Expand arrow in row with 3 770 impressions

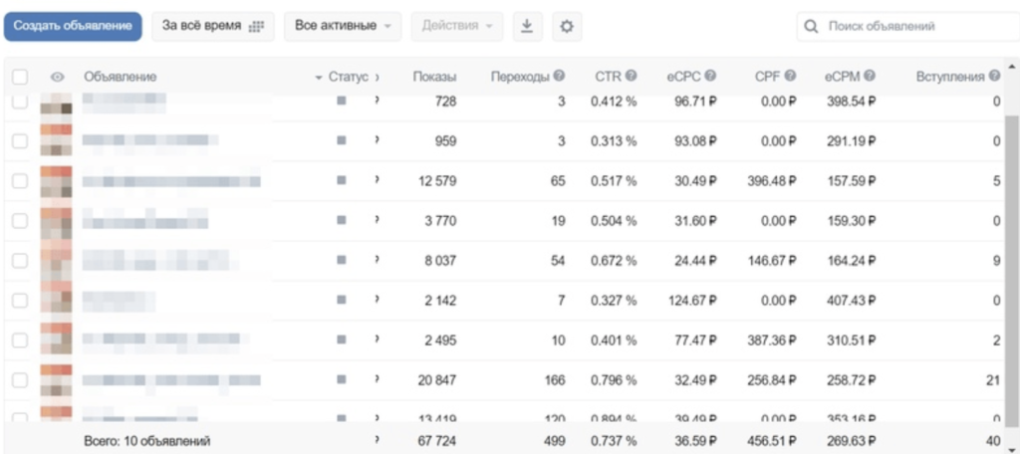point(378,220)
